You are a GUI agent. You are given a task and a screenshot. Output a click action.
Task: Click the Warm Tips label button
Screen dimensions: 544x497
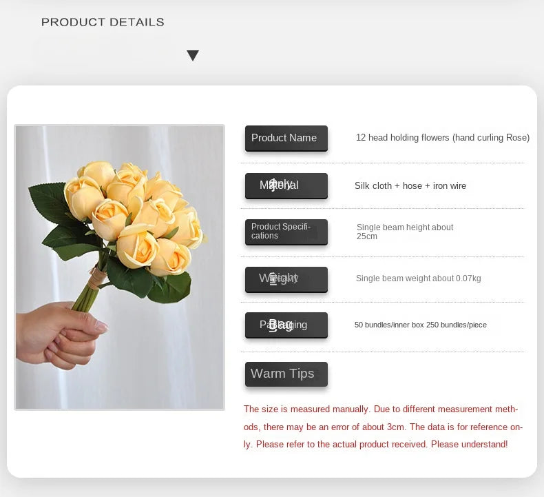click(x=286, y=374)
